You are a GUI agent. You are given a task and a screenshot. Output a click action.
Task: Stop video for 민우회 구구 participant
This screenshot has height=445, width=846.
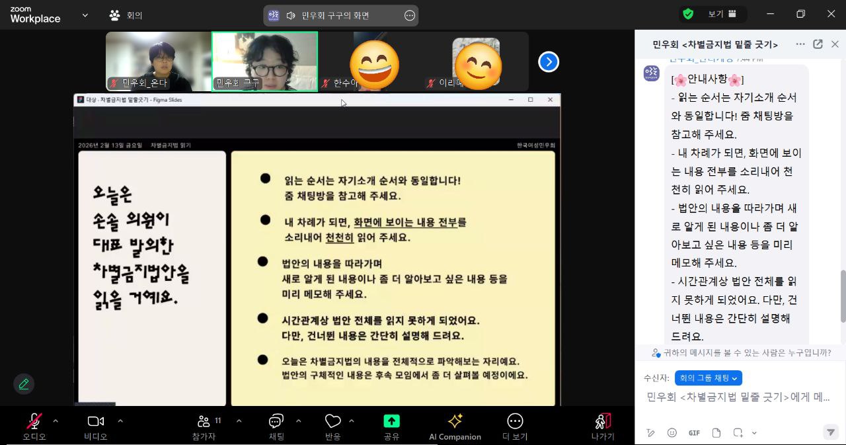click(264, 61)
